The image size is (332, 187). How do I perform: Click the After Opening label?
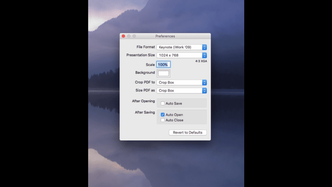pos(143,101)
